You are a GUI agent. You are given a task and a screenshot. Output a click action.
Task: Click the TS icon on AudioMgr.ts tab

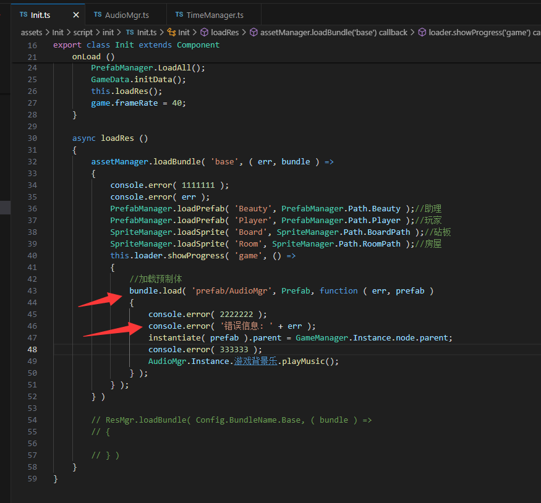(98, 14)
